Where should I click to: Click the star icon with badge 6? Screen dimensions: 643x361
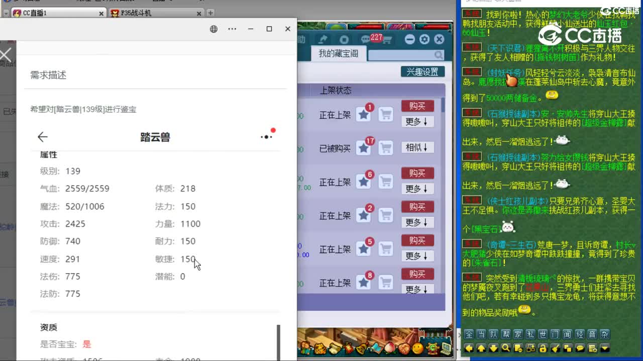(364, 182)
